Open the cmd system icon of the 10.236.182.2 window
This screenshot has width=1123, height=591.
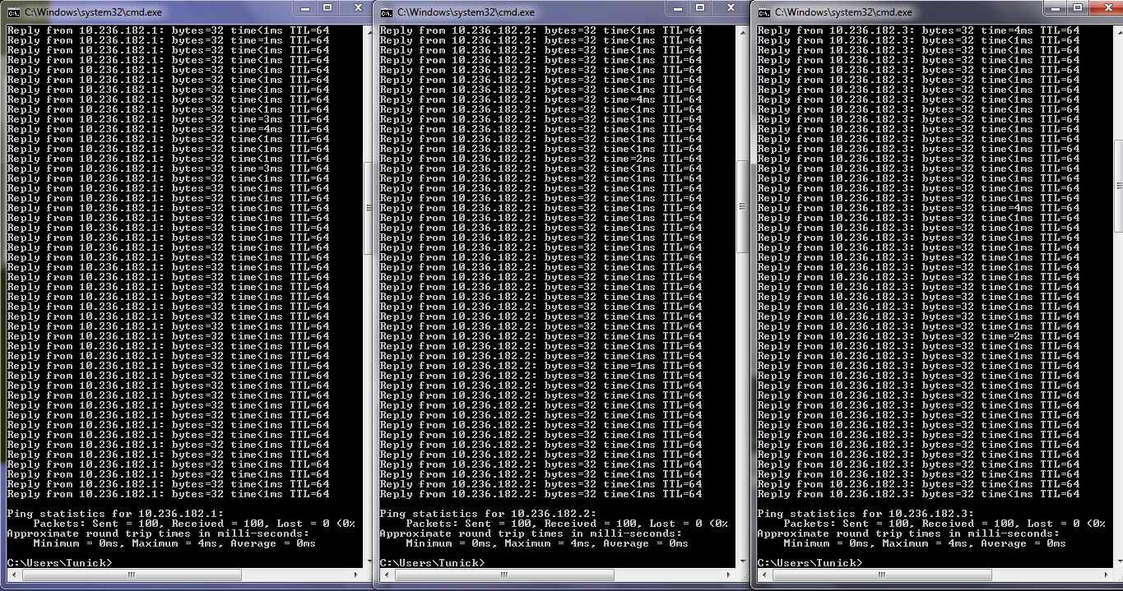tap(385, 12)
